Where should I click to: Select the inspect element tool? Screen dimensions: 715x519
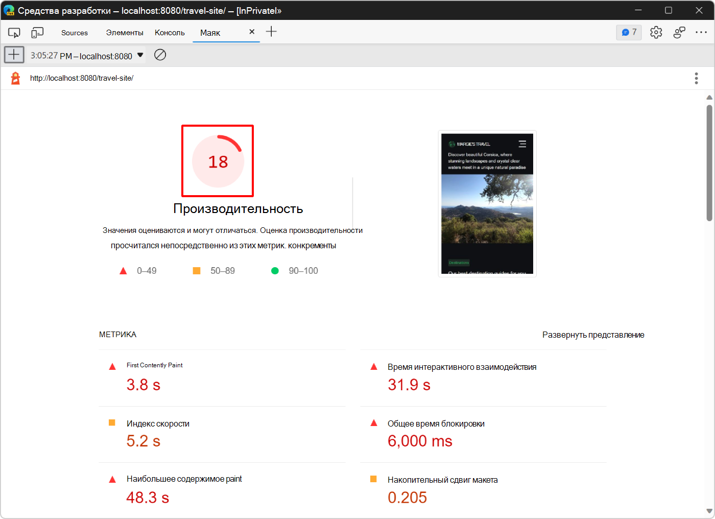pyautogui.click(x=14, y=32)
